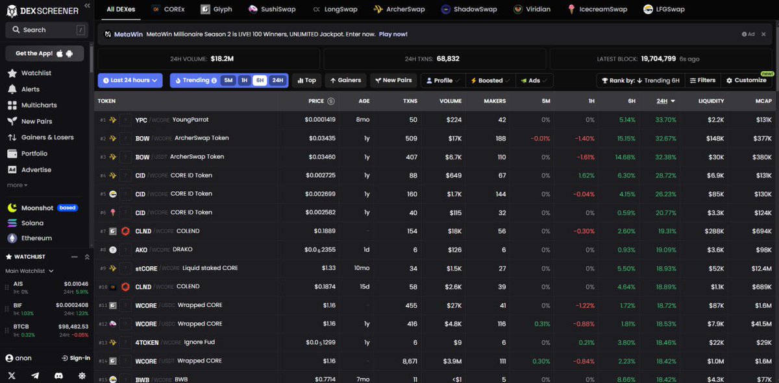The image size is (779, 383).
Task: Sort by the Liquidity column header
Action: [711, 101]
